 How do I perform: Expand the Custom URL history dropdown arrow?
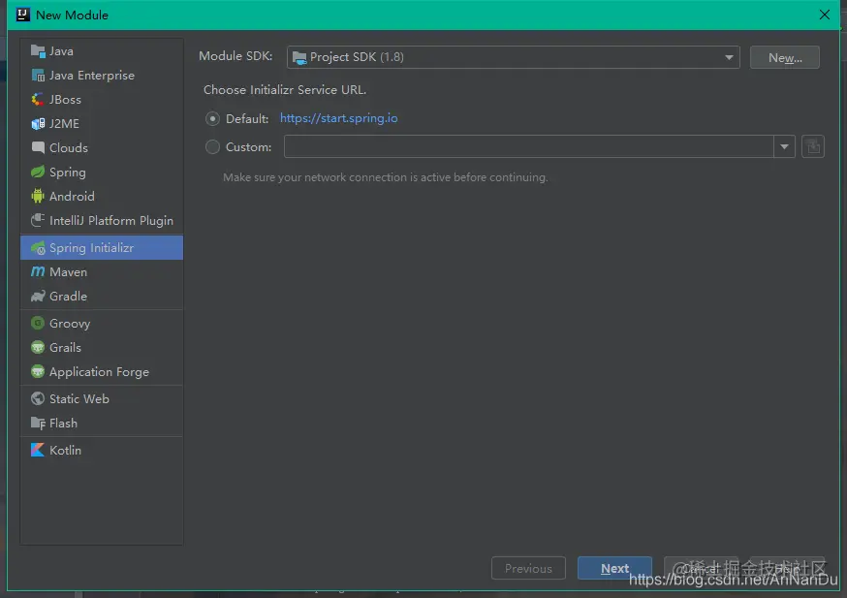pos(784,147)
